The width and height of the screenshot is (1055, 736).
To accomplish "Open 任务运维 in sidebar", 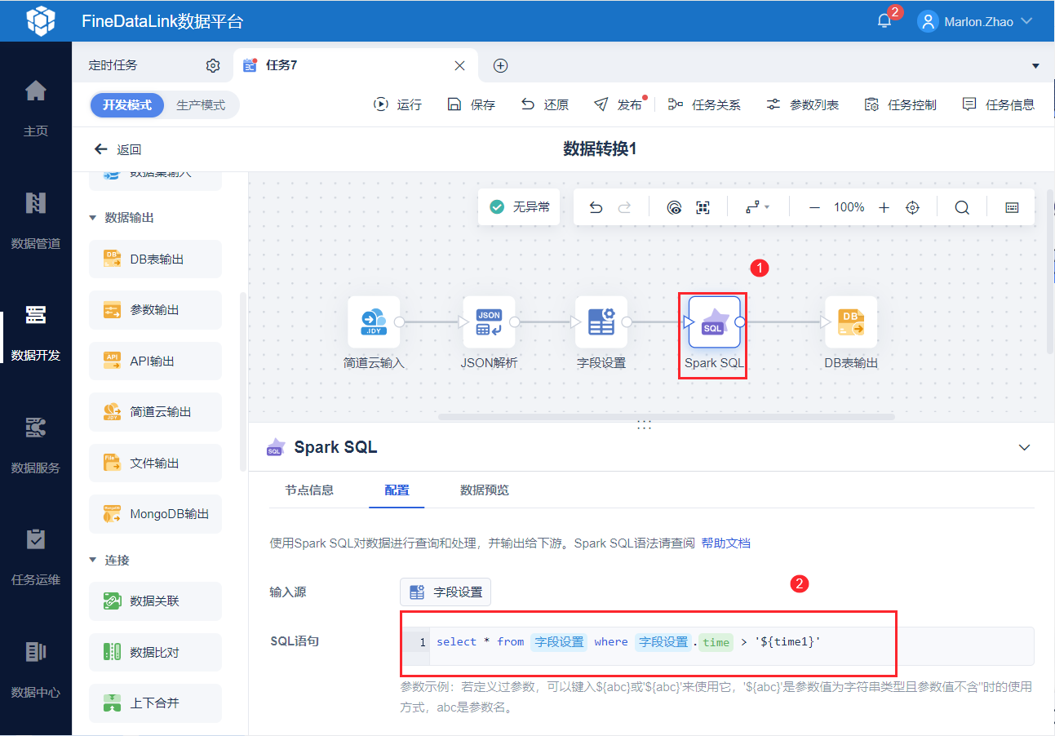I will 36,556.
